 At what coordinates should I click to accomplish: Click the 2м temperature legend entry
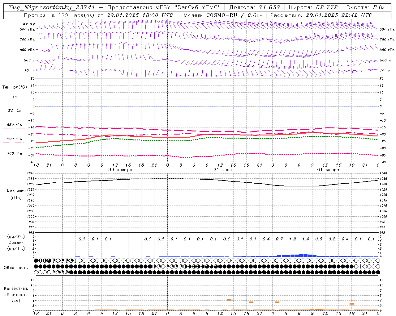point(15,96)
